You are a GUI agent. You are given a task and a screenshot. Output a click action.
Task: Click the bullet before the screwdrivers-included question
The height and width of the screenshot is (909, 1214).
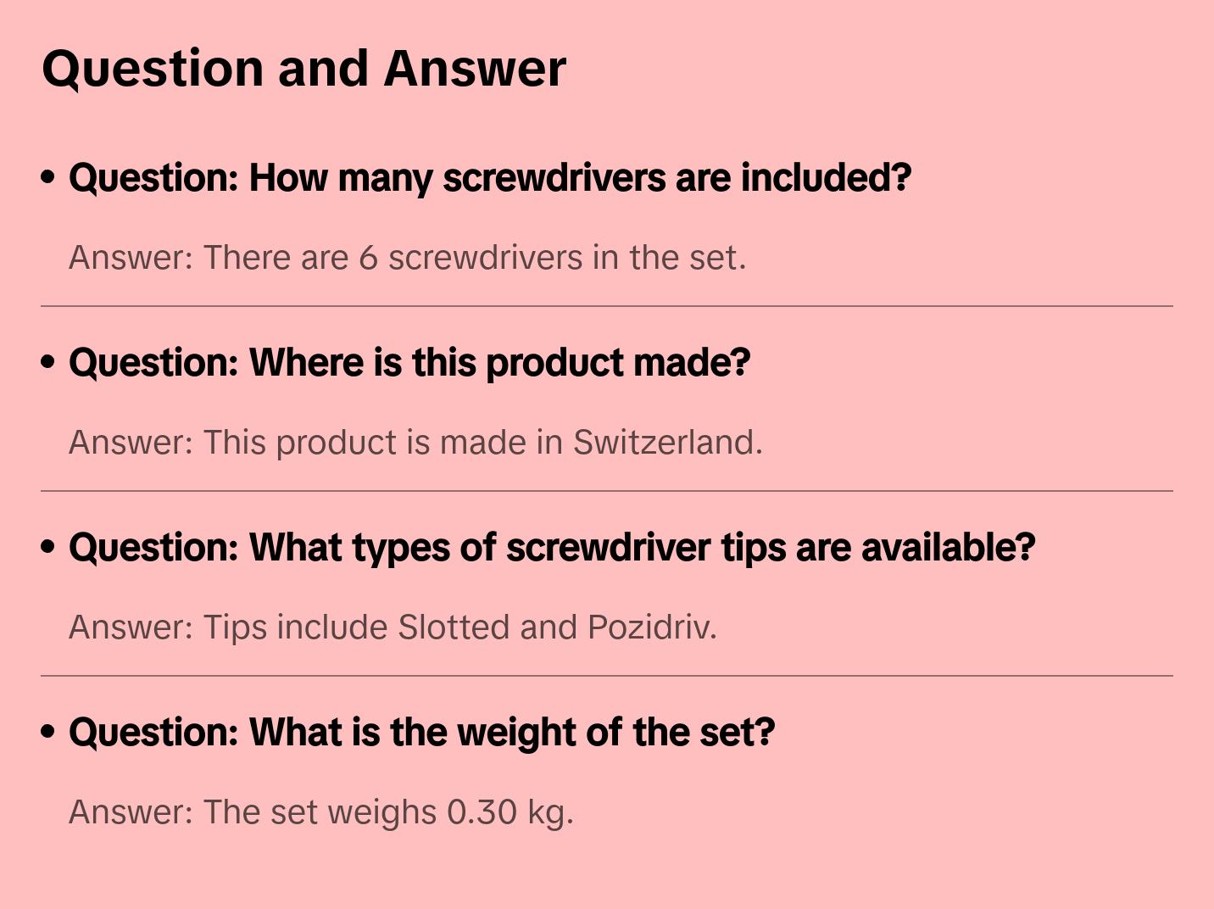(48, 177)
